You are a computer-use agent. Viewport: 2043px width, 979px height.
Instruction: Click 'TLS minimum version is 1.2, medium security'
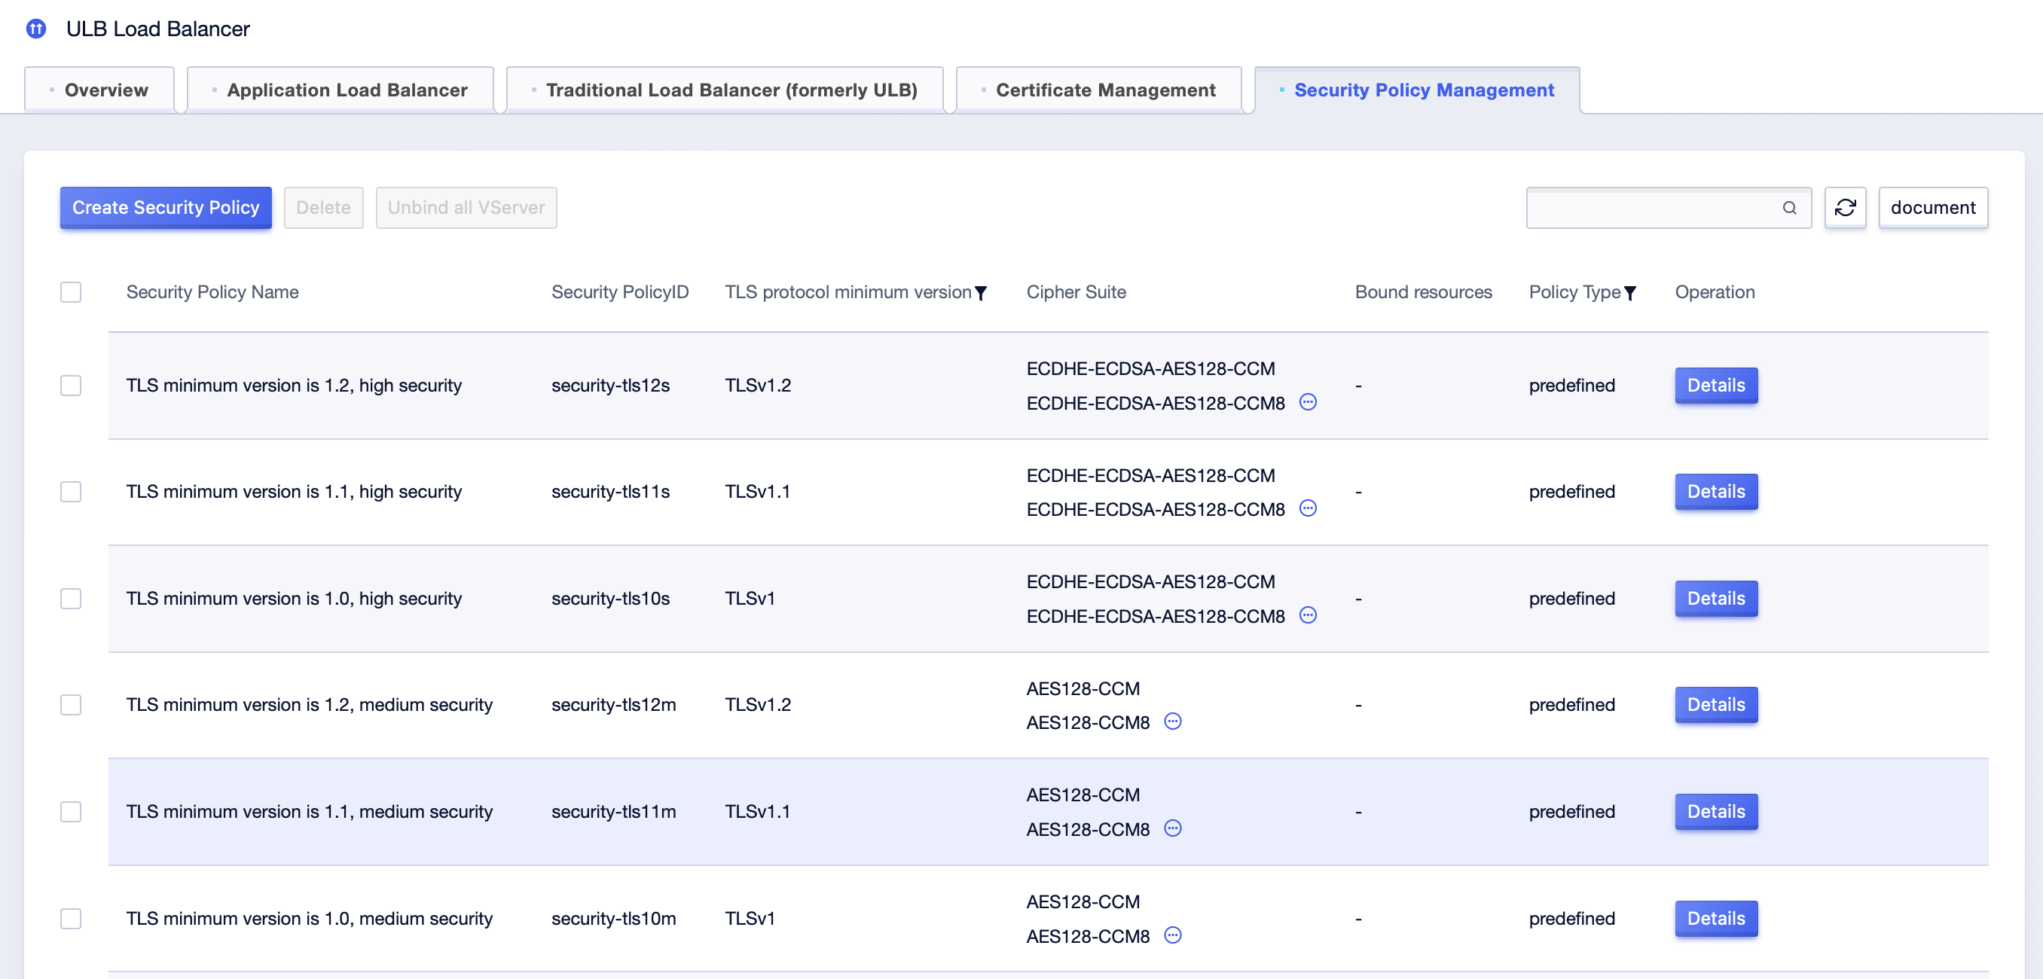(310, 705)
